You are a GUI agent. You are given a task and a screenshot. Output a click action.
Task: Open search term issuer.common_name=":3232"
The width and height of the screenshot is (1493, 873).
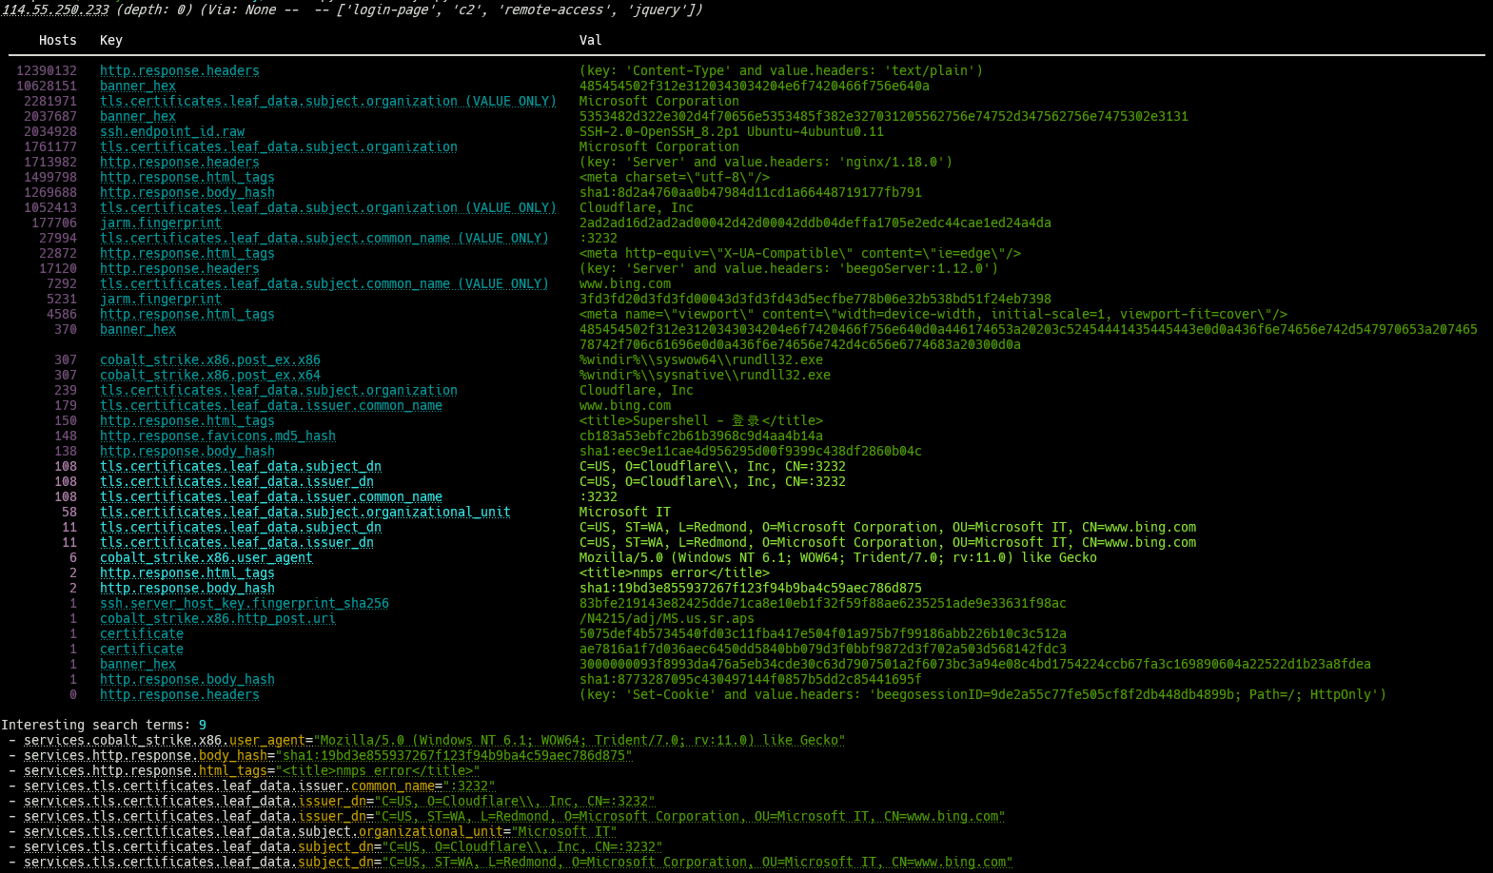pyautogui.click(x=259, y=786)
